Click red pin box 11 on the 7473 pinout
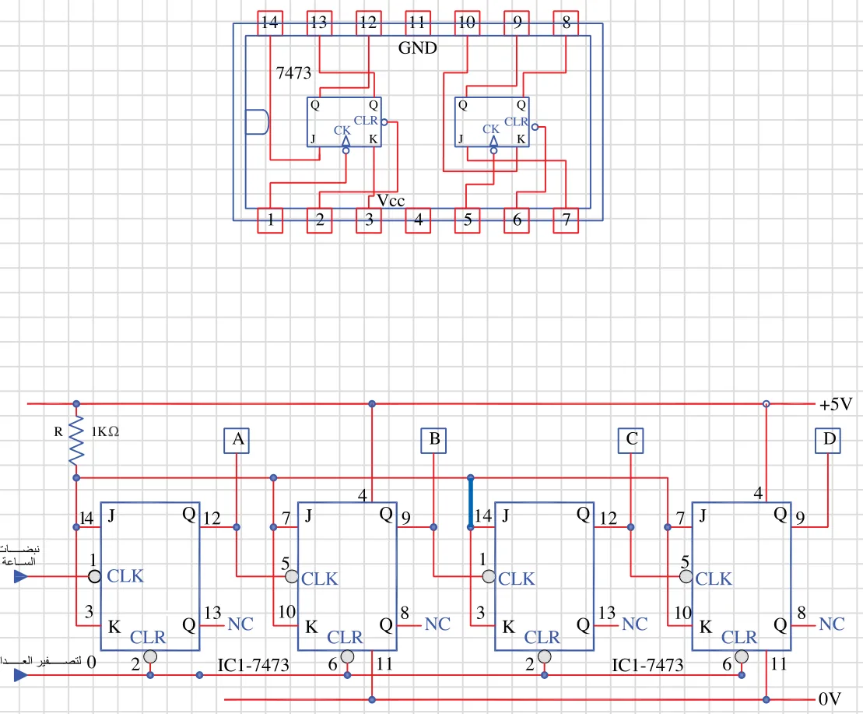This screenshot has height=714, width=863. 418,23
